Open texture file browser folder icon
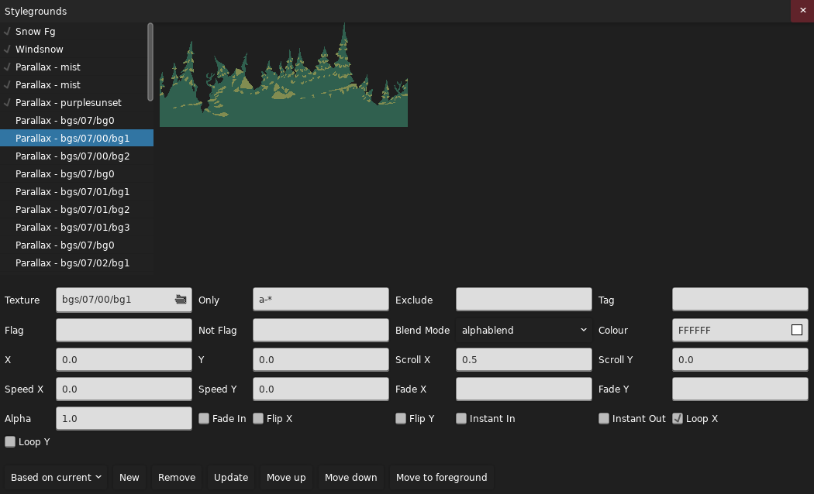The height and width of the screenshot is (494, 814). (181, 300)
